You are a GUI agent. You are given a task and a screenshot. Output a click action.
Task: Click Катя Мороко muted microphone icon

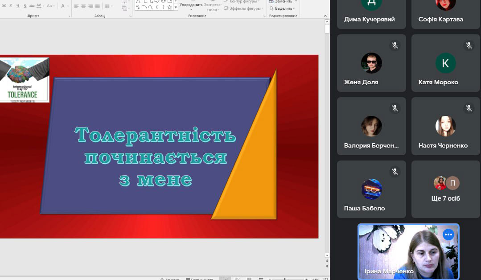click(x=469, y=45)
